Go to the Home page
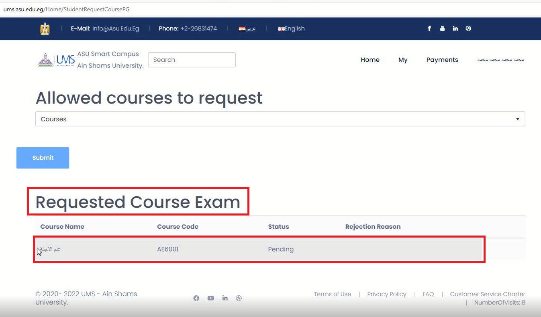Viewport: 541px width, 317px height. click(370, 59)
